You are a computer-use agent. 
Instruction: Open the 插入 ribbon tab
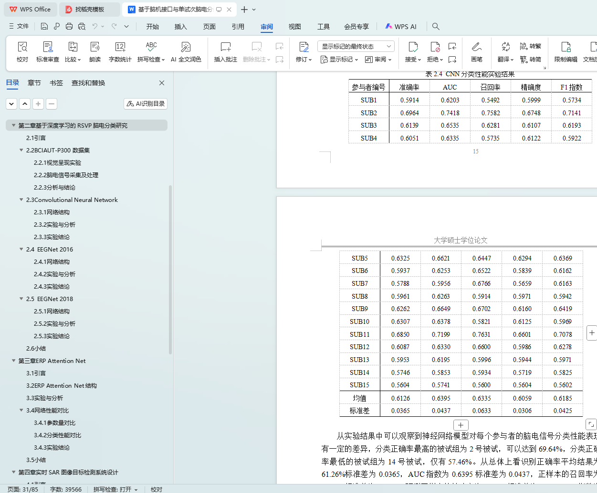click(x=181, y=27)
